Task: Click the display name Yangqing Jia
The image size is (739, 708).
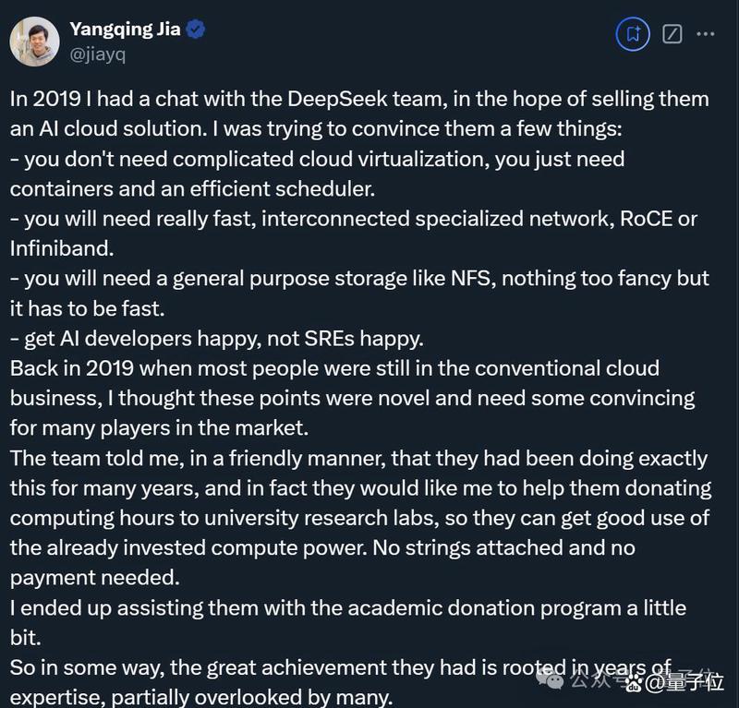Action: pyautogui.click(x=125, y=30)
